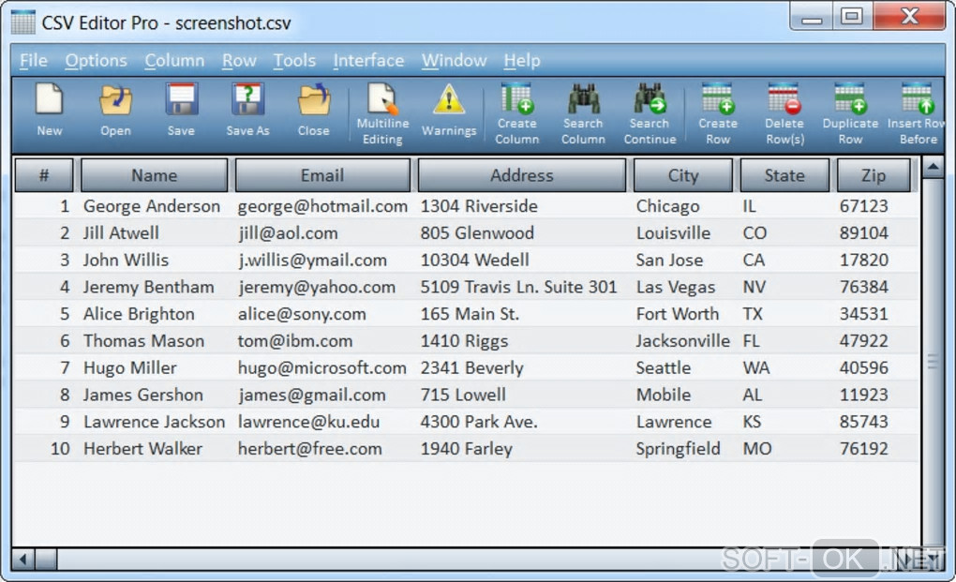
Task: Select the cell 'tom@ibm.com'
Action: click(295, 340)
